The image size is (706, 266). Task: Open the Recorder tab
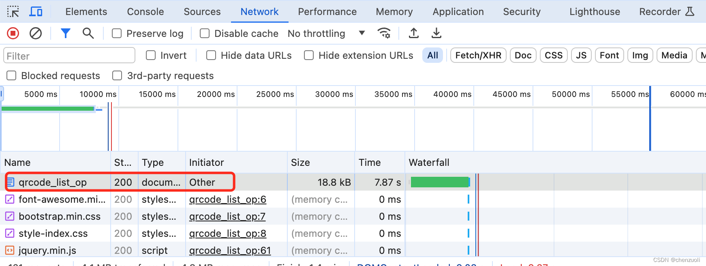click(667, 12)
